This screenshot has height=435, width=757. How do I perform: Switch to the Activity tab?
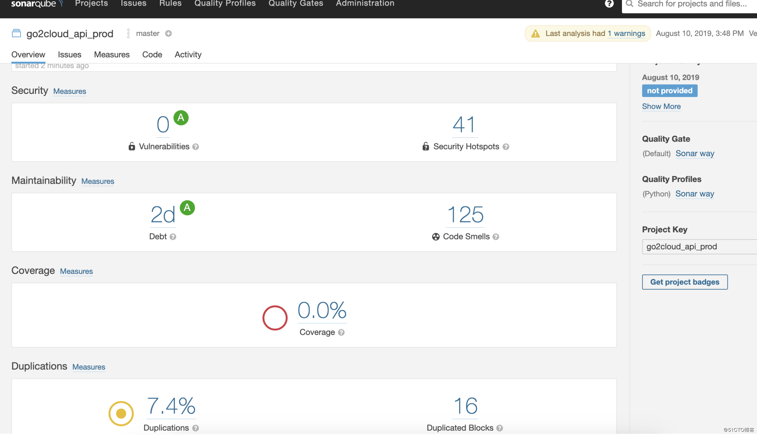tap(188, 55)
